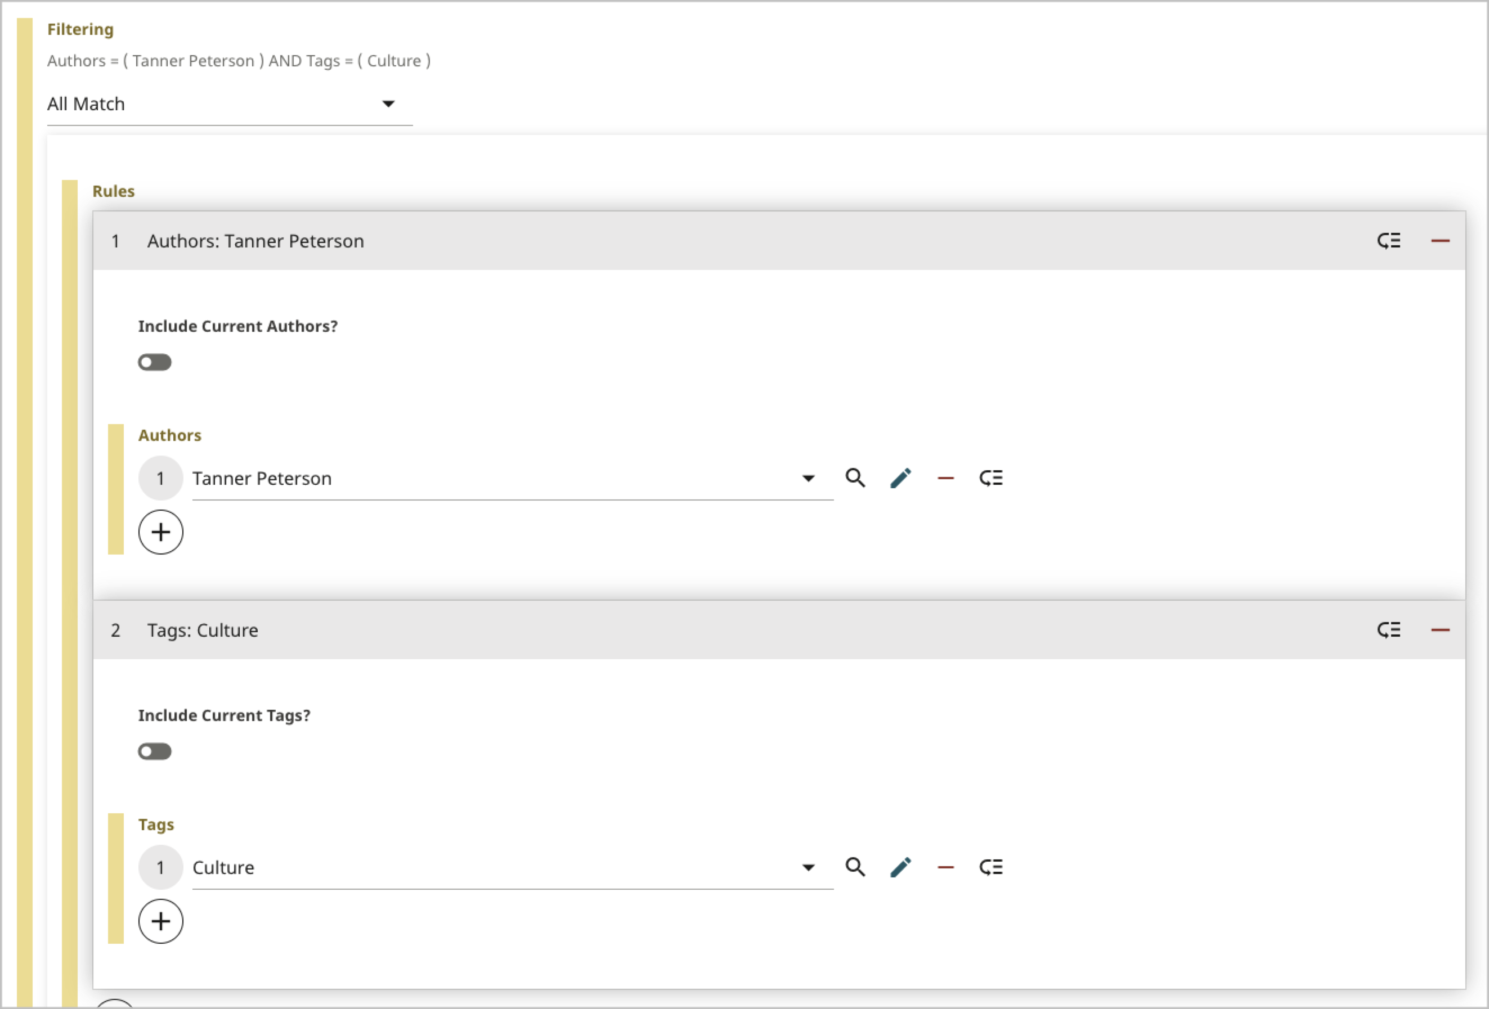Click reorder icon in Tags: Culture header
This screenshot has width=1489, height=1009.
(x=1388, y=630)
